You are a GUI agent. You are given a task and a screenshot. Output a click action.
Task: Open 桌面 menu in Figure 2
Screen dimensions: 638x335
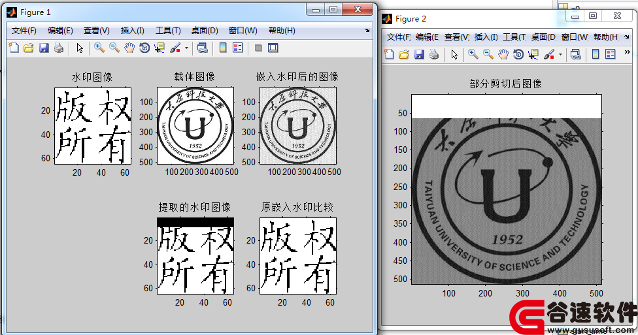click(544, 37)
